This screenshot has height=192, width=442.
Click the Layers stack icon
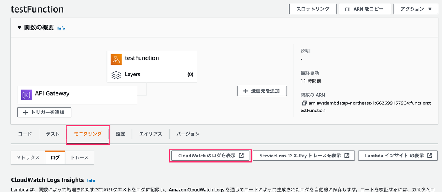[116, 75]
